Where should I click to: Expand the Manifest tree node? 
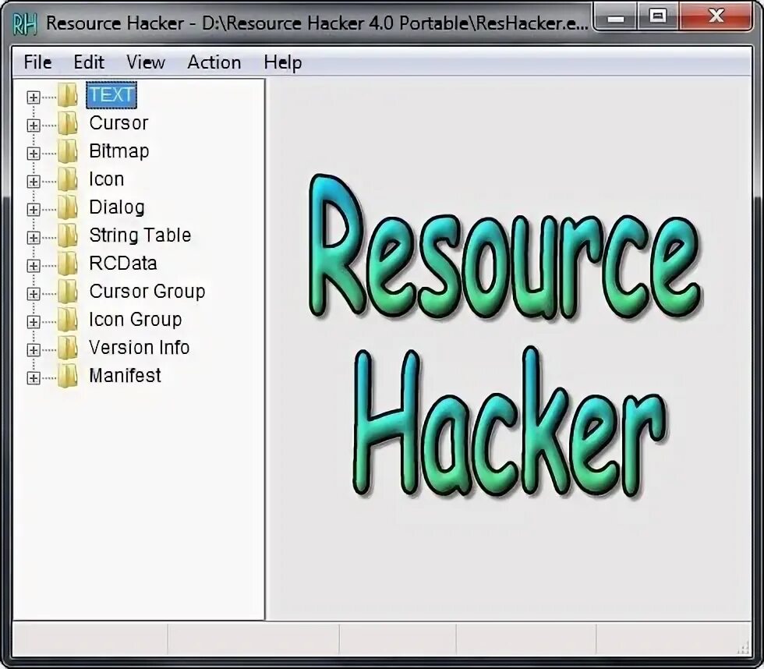coord(33,378)
